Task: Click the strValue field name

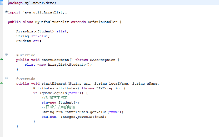Action: (x=39, y=36)
